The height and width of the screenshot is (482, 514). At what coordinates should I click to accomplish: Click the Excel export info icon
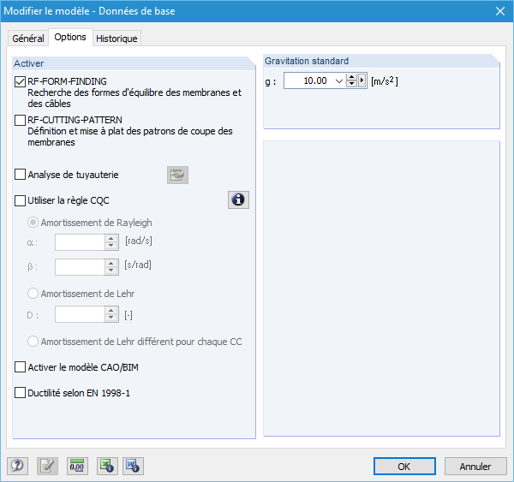[107, 466]
